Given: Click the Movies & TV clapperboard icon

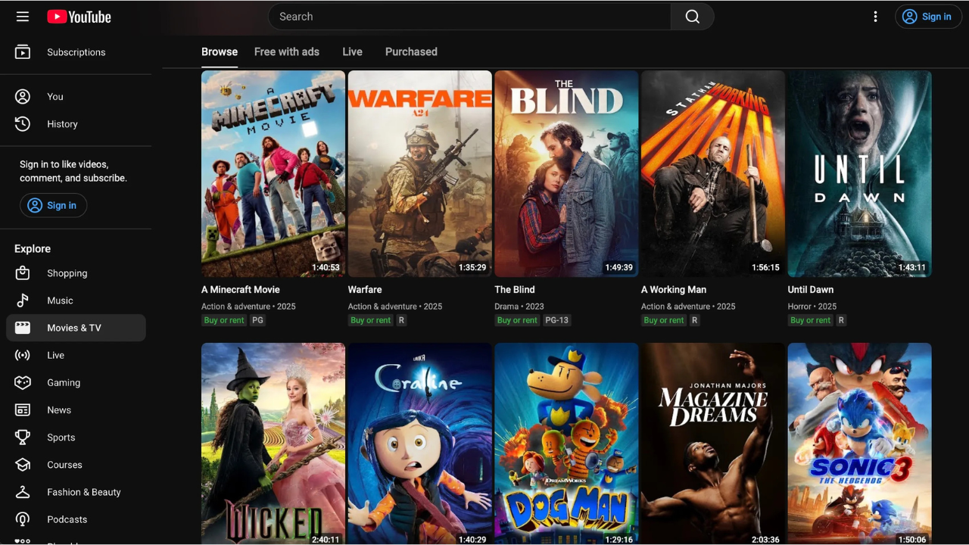Looking at the screenshot, I should (x=23, y=328).
